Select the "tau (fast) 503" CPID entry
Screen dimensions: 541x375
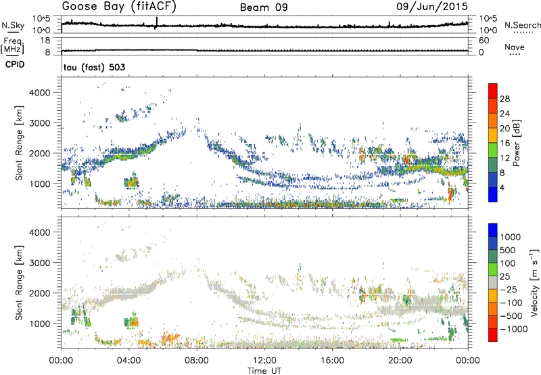click(94, 67)
